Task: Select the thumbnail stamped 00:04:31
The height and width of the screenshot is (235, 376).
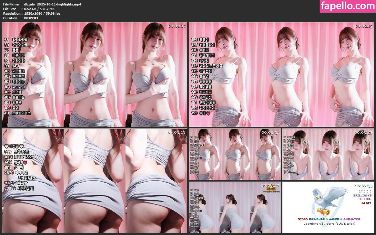Action: [x=234, y=154]
